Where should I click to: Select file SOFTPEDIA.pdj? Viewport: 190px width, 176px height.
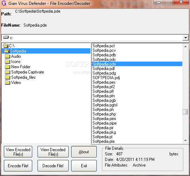coord(106,78)
